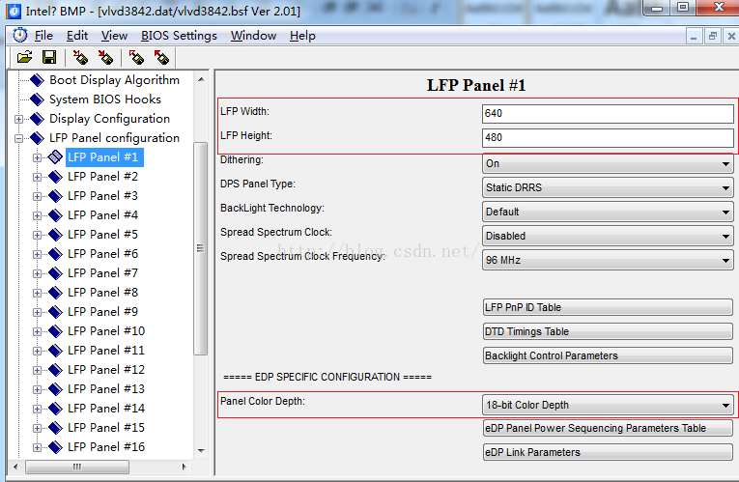Click the disk icon with outlined inward red arrow
This screenshot has width=739, height=482.
(80, 58)
